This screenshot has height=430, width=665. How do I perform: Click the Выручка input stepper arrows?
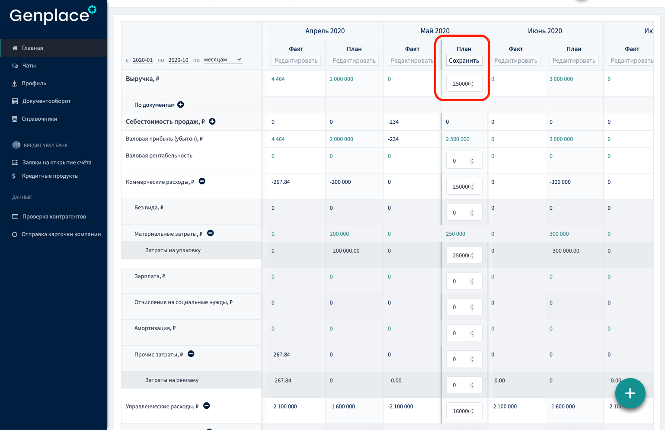tap(472, 83)
